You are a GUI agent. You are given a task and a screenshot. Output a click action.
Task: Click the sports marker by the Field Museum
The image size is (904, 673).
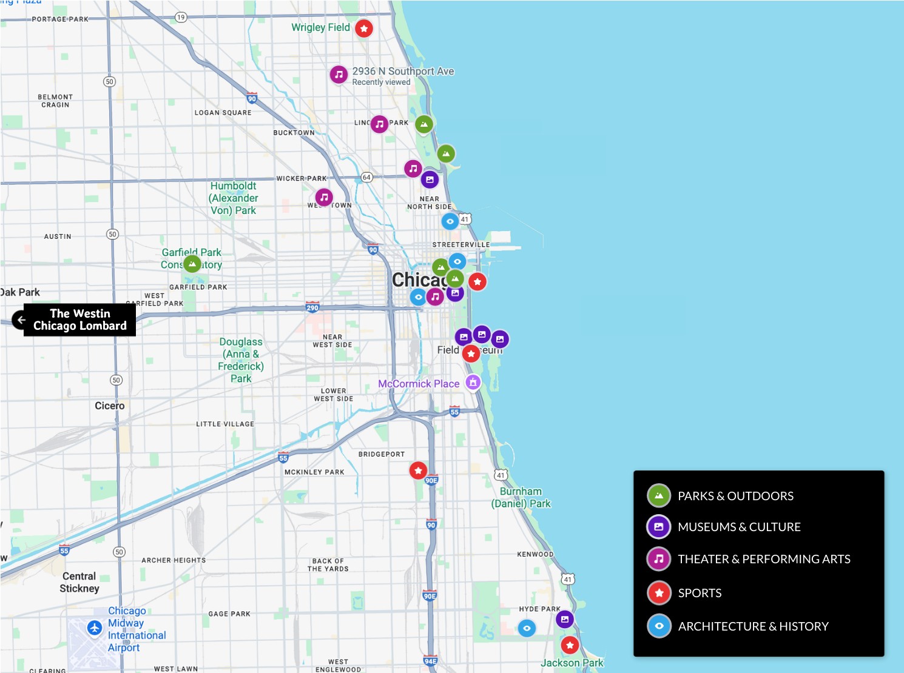click(x=471, y=353)
